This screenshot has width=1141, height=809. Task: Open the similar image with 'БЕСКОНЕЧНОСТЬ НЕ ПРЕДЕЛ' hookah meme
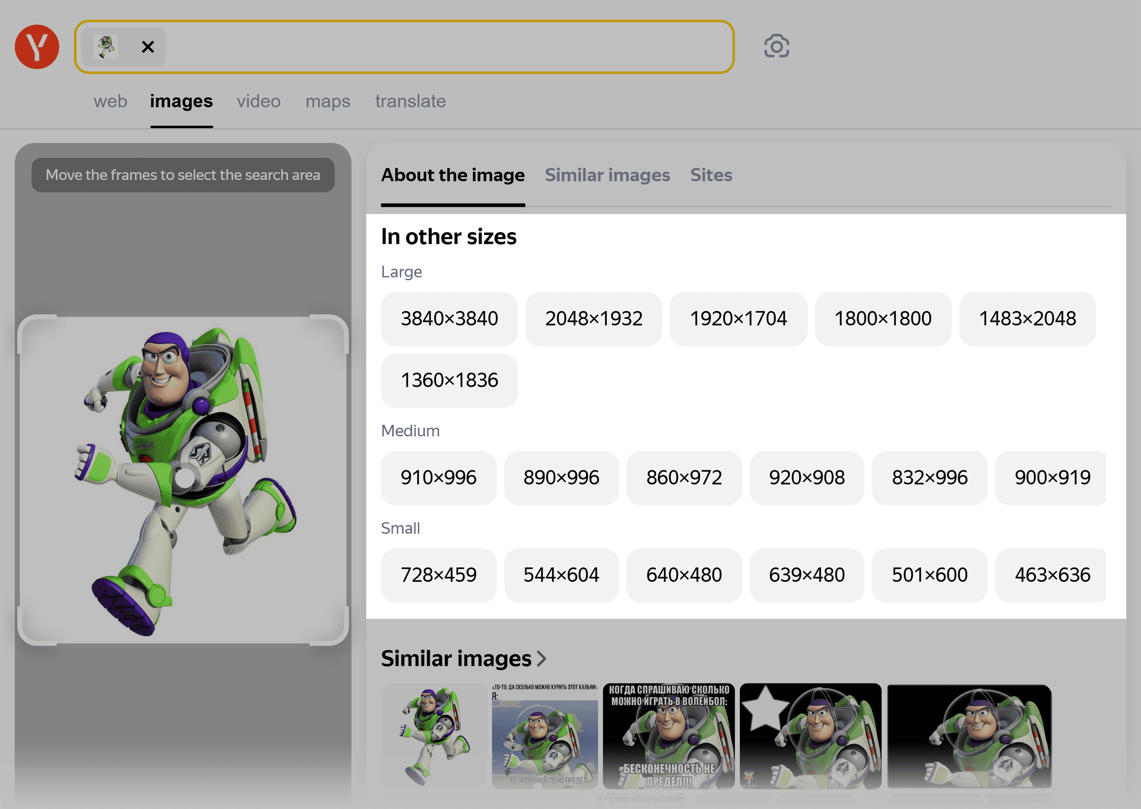pos(544,736)
